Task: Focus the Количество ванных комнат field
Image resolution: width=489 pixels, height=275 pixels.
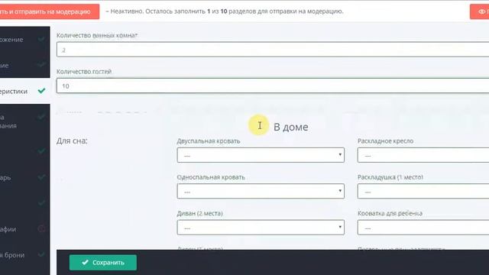Action: [x=273, y=50]
